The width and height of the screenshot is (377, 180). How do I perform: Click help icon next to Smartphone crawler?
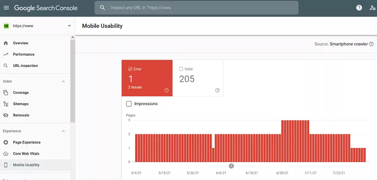[371, 44]
